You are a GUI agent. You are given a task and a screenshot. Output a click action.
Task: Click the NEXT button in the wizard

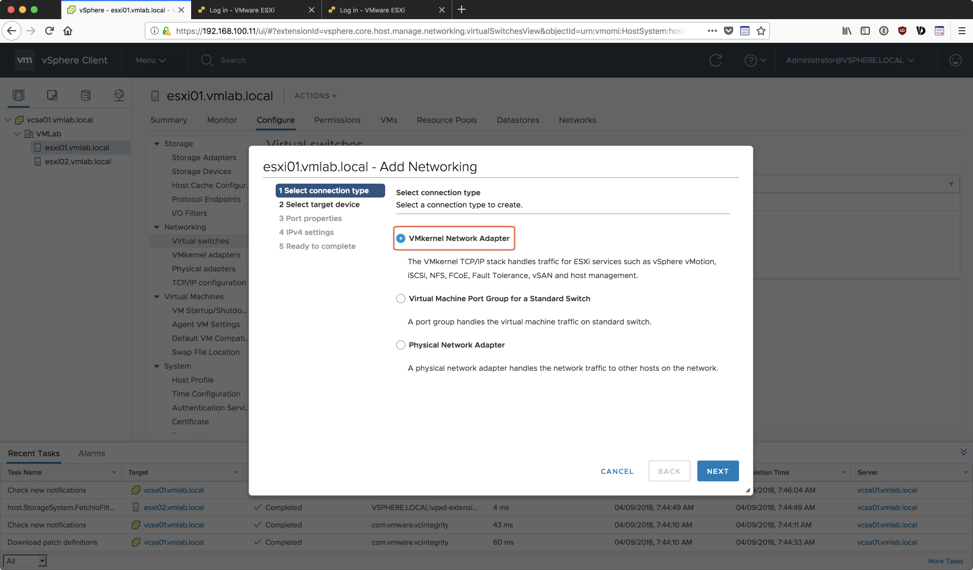point(718,471)
